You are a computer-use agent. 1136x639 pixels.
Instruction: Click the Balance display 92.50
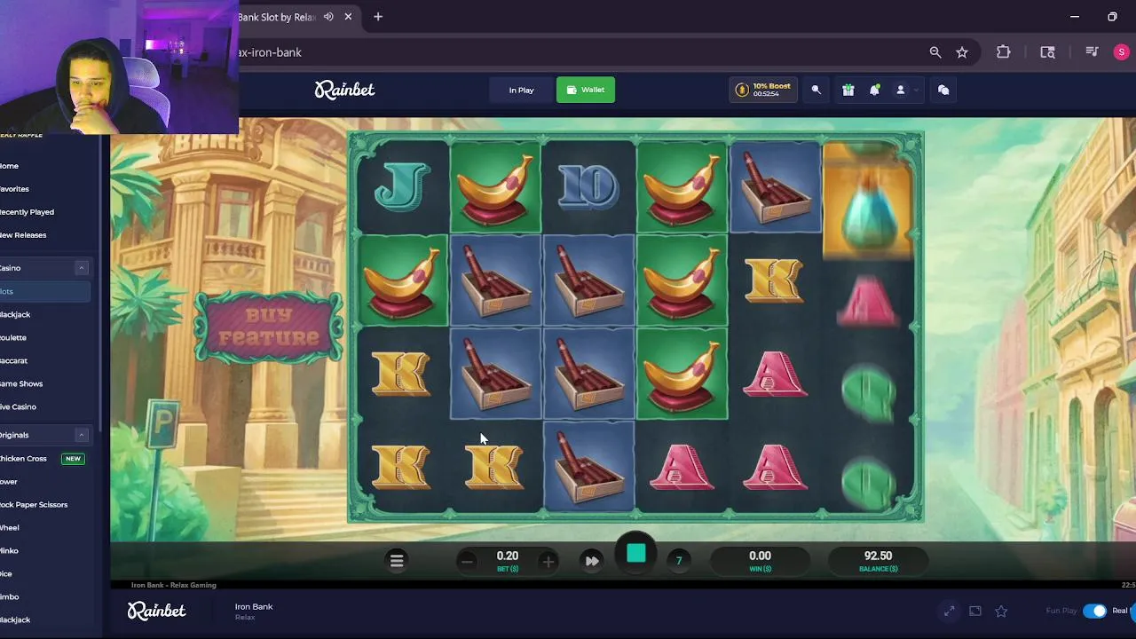[x=878, y=561]
